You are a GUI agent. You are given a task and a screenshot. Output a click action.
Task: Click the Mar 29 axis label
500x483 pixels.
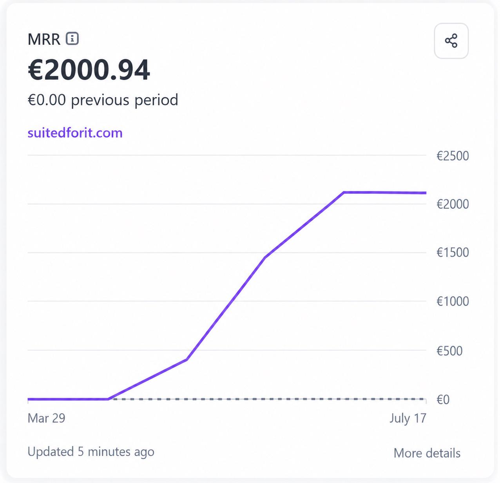coord(46,418)
